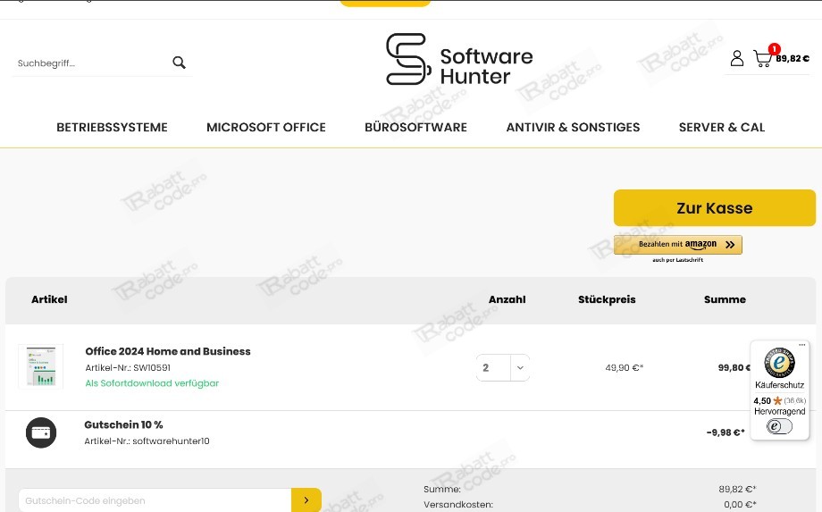Toggle the Trusted Shops widget switch

[779, 426]
